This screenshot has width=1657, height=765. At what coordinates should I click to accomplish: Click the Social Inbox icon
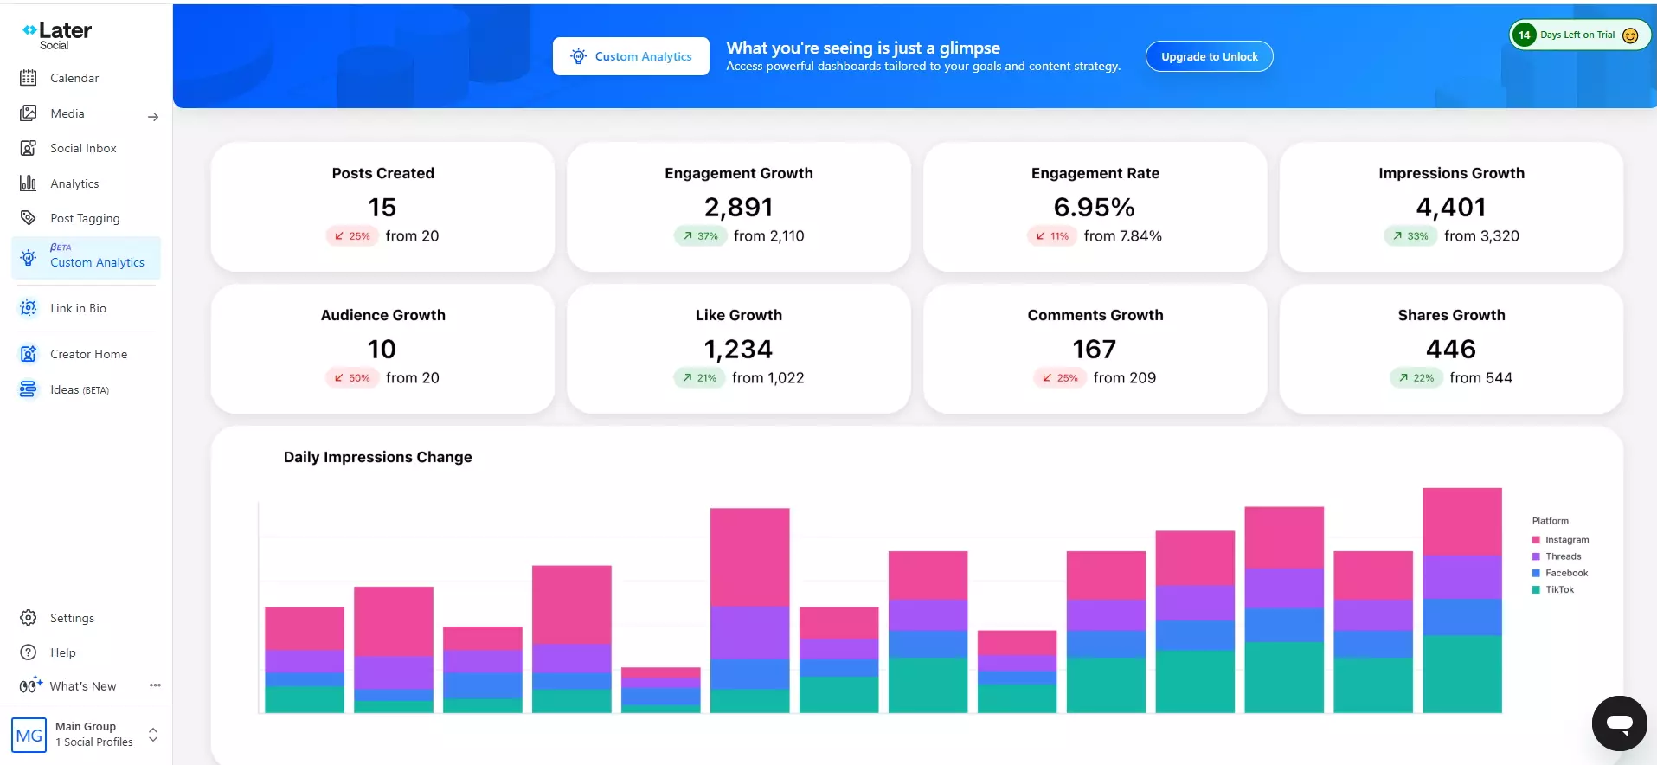point(29,148)
